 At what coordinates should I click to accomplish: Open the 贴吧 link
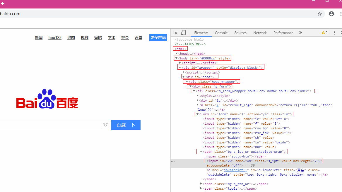(98, 37)
